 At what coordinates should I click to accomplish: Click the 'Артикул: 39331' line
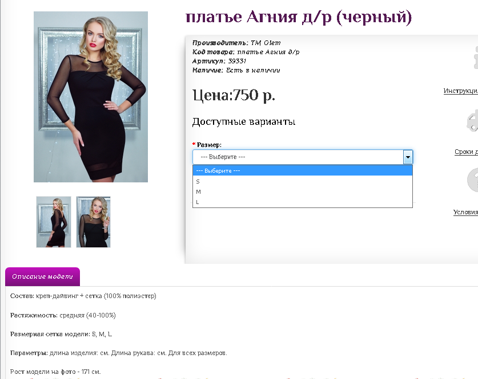219,61
